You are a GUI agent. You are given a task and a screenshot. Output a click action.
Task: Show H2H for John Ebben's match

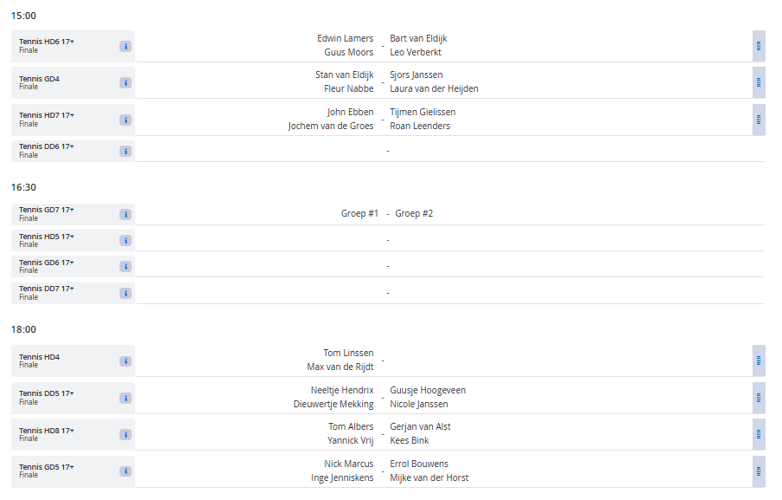click(x=759, y=120)
